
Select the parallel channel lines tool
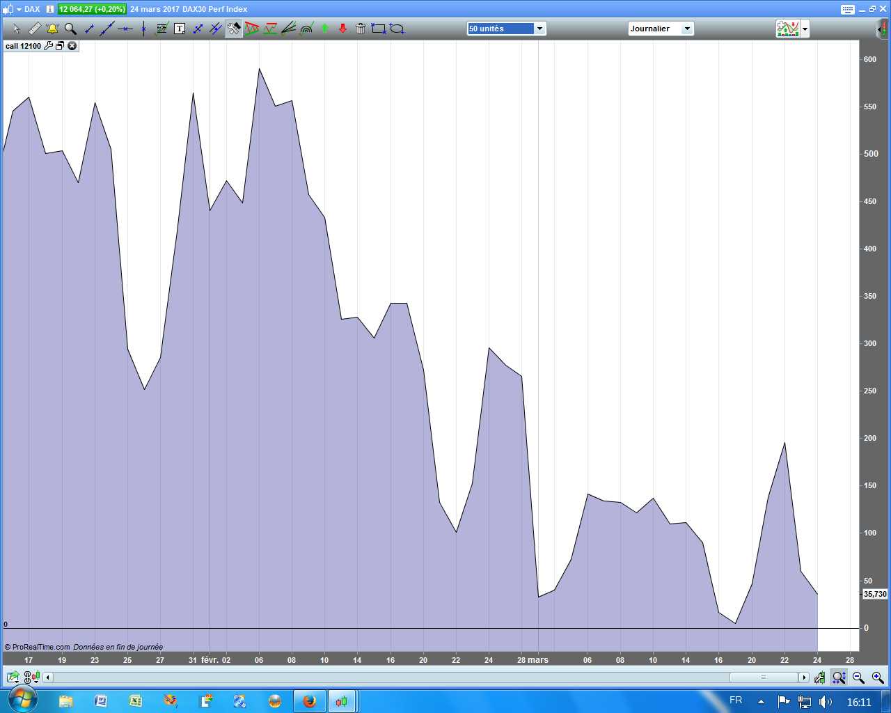coord(216,29)
